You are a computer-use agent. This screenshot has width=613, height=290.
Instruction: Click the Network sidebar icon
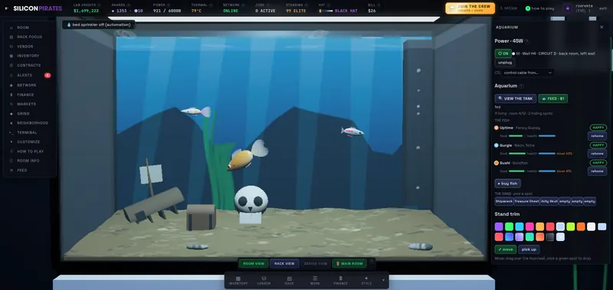(11, 85)
